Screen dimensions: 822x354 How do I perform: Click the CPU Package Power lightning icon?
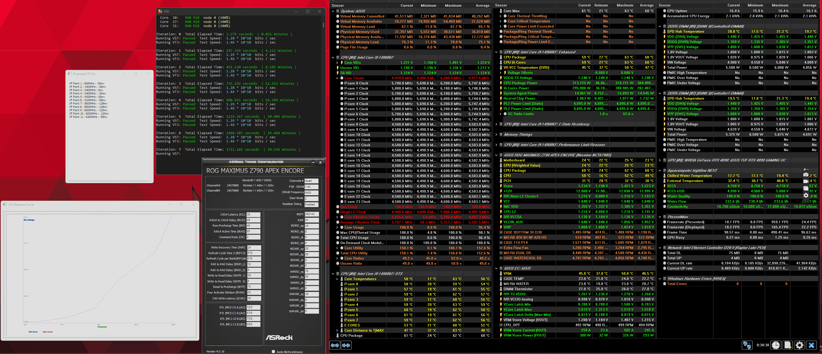501,83
